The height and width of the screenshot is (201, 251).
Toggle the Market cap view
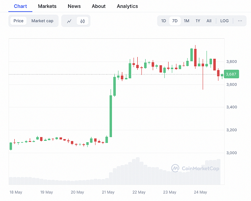point(42,21)
